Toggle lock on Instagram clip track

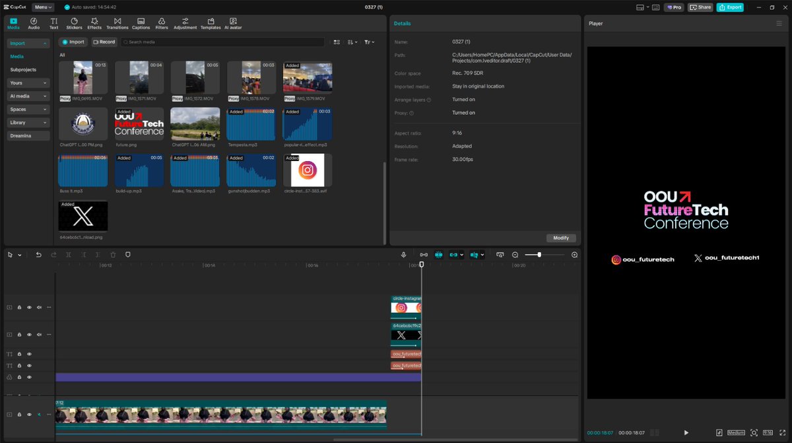(x=19, y=307)
